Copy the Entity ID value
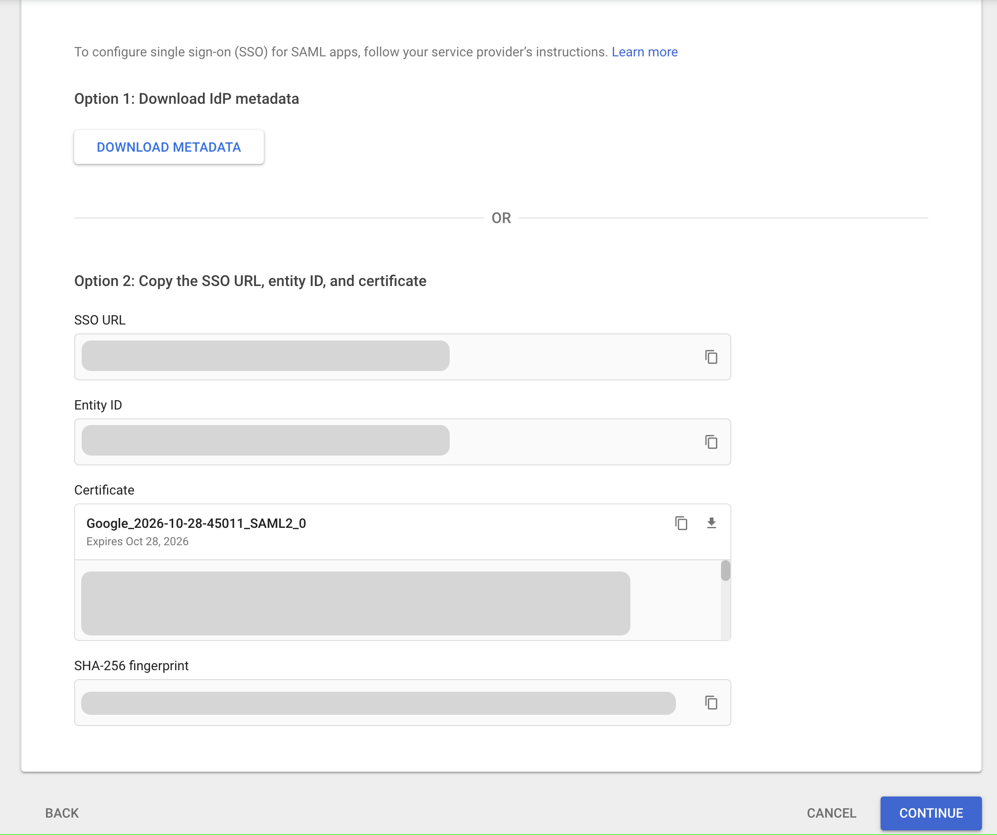 tap(711, 442)
